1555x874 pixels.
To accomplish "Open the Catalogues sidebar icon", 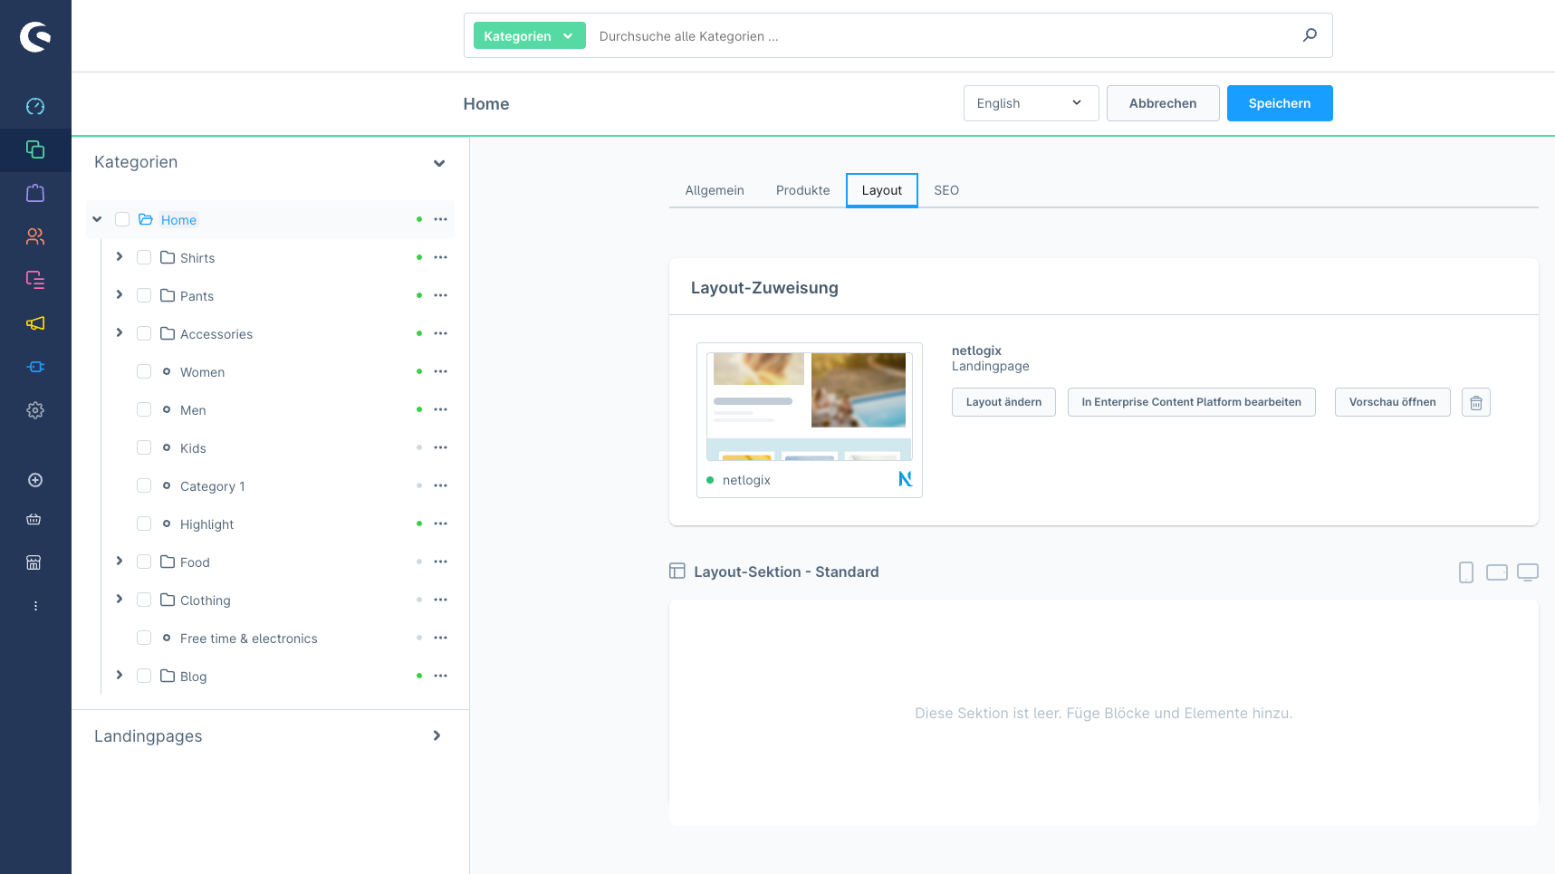I will pyautogui.click(x=35, y=149).
